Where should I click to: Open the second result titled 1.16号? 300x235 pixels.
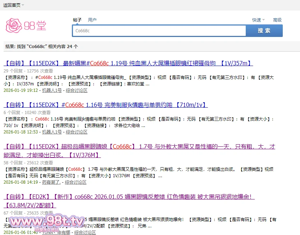pyautogui.click(x=105, y=105)
